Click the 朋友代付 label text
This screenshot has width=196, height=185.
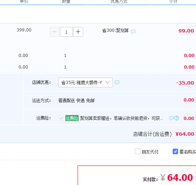pyautogui.click(x=150, y=152)
